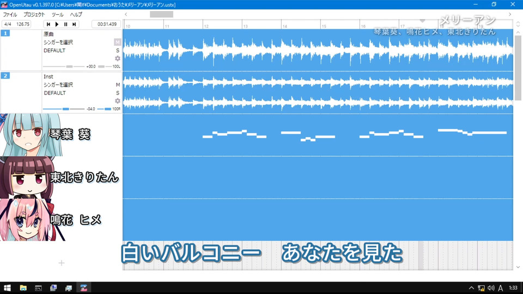The image size is (523, 294).
Task: Click the pan slider of the Inst track
Action: point(105,109)
